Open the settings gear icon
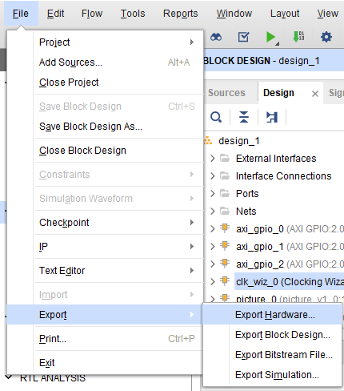Viewport: 344px width, 391px height. point(326,37)
